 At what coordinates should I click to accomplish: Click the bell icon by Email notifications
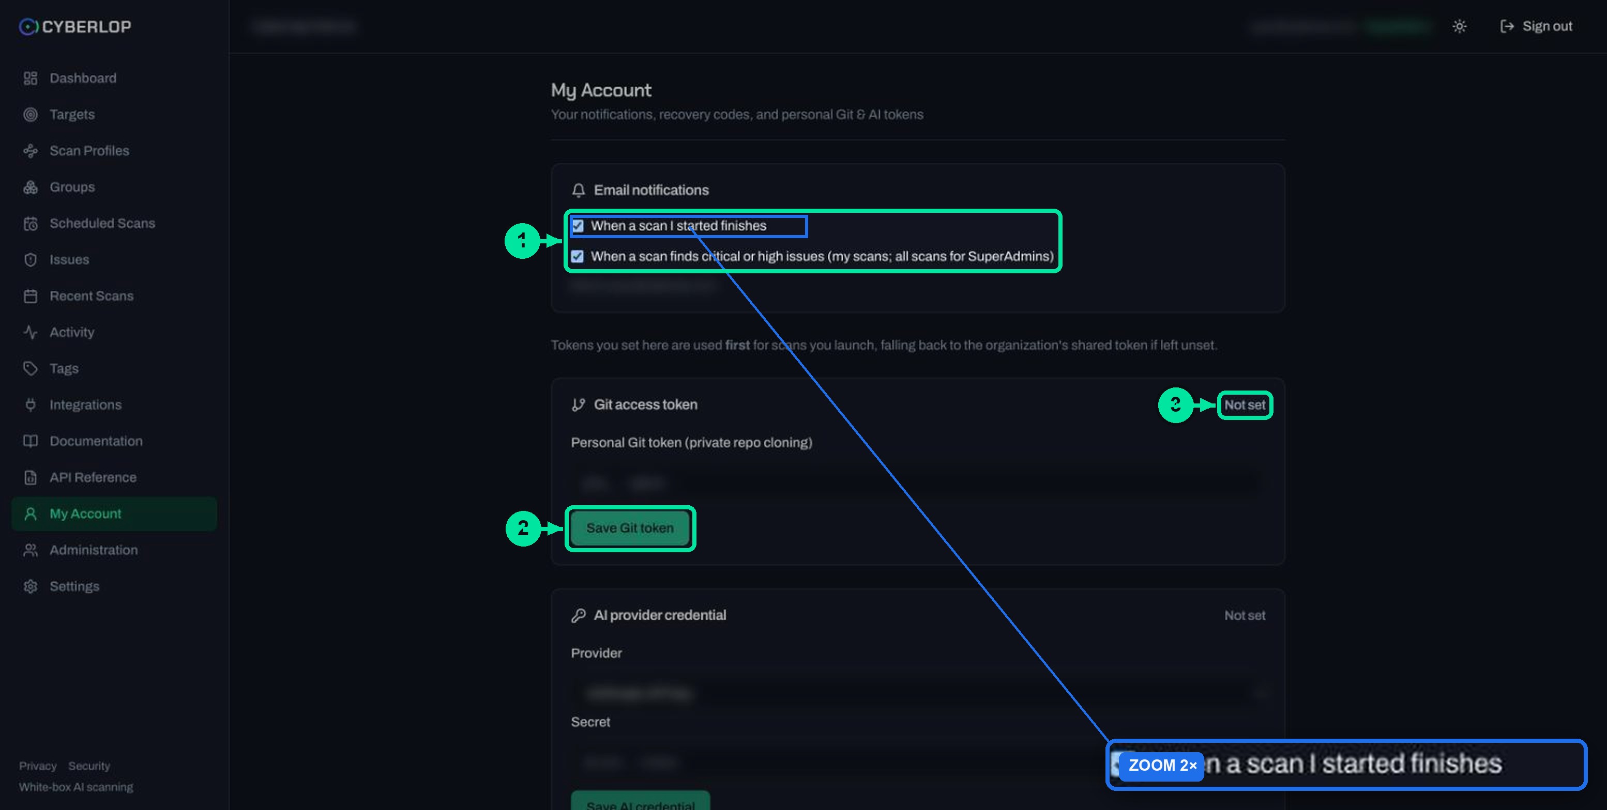[578, 190]
